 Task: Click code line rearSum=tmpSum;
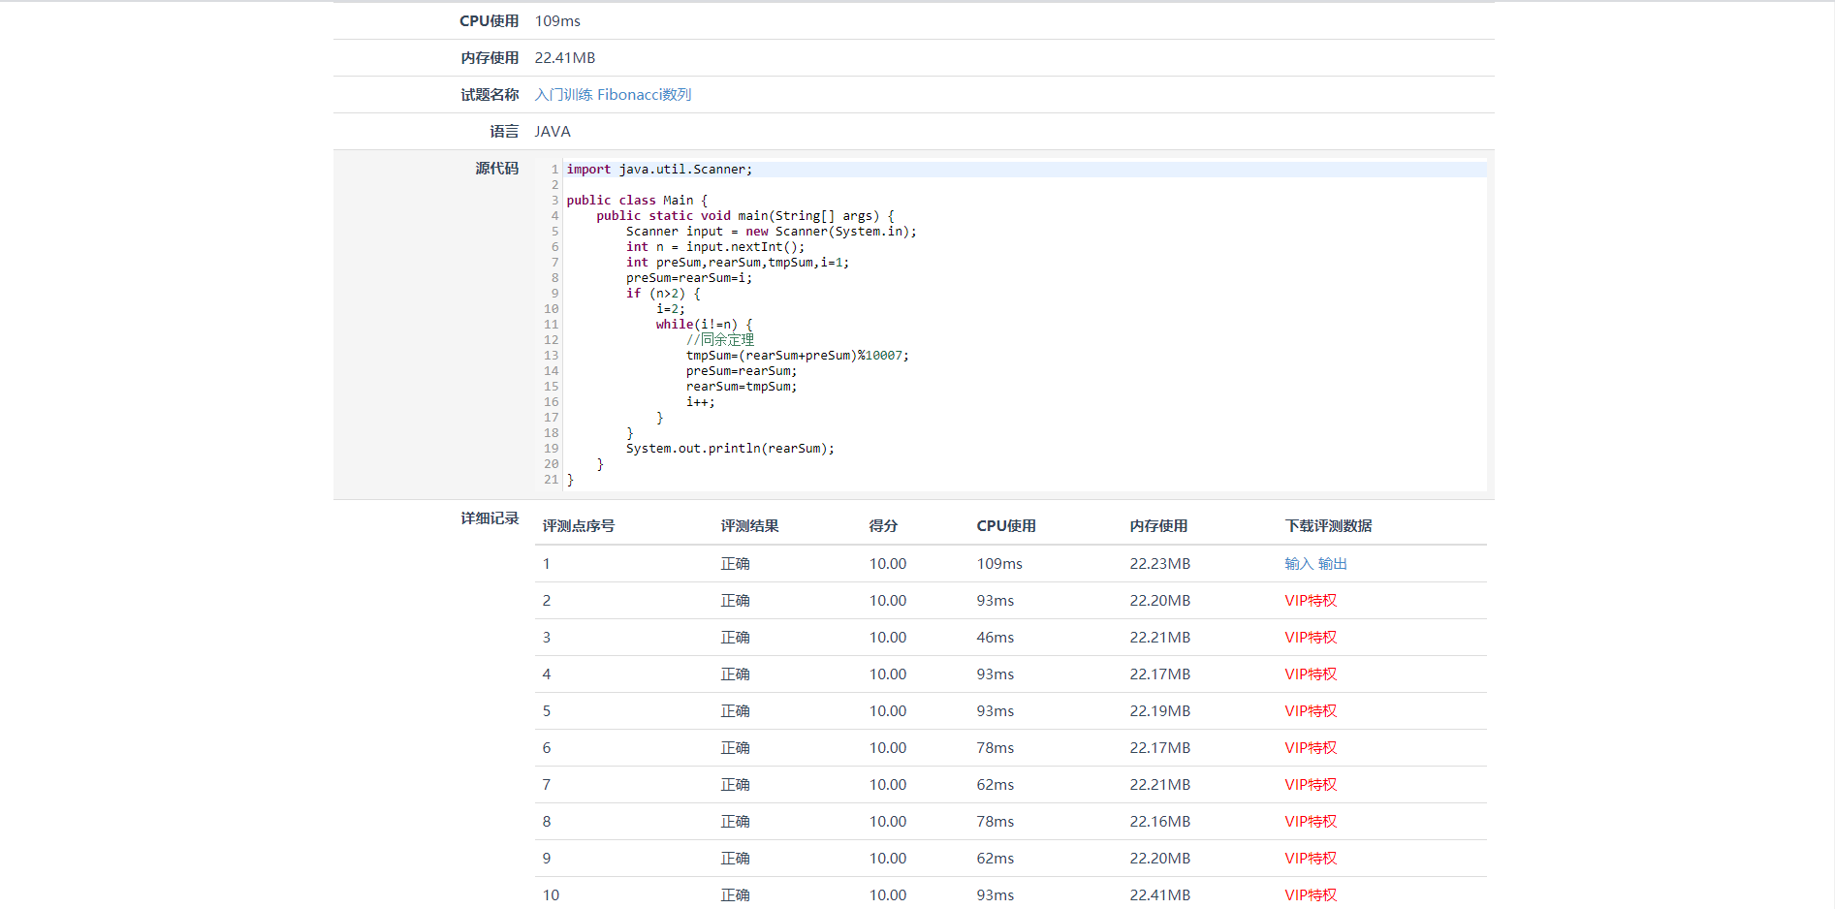[742, 387]
